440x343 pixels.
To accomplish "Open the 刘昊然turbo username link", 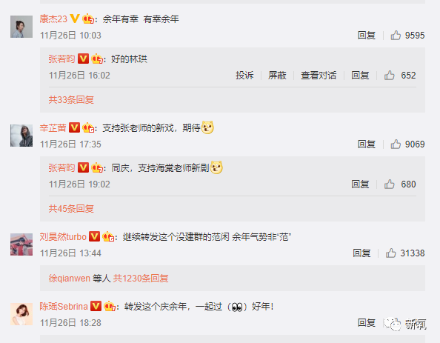I will click(63, 236).
